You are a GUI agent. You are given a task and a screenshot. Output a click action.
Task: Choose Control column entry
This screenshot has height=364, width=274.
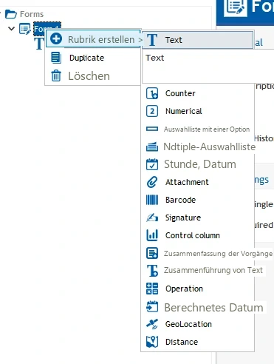[193, 235]
